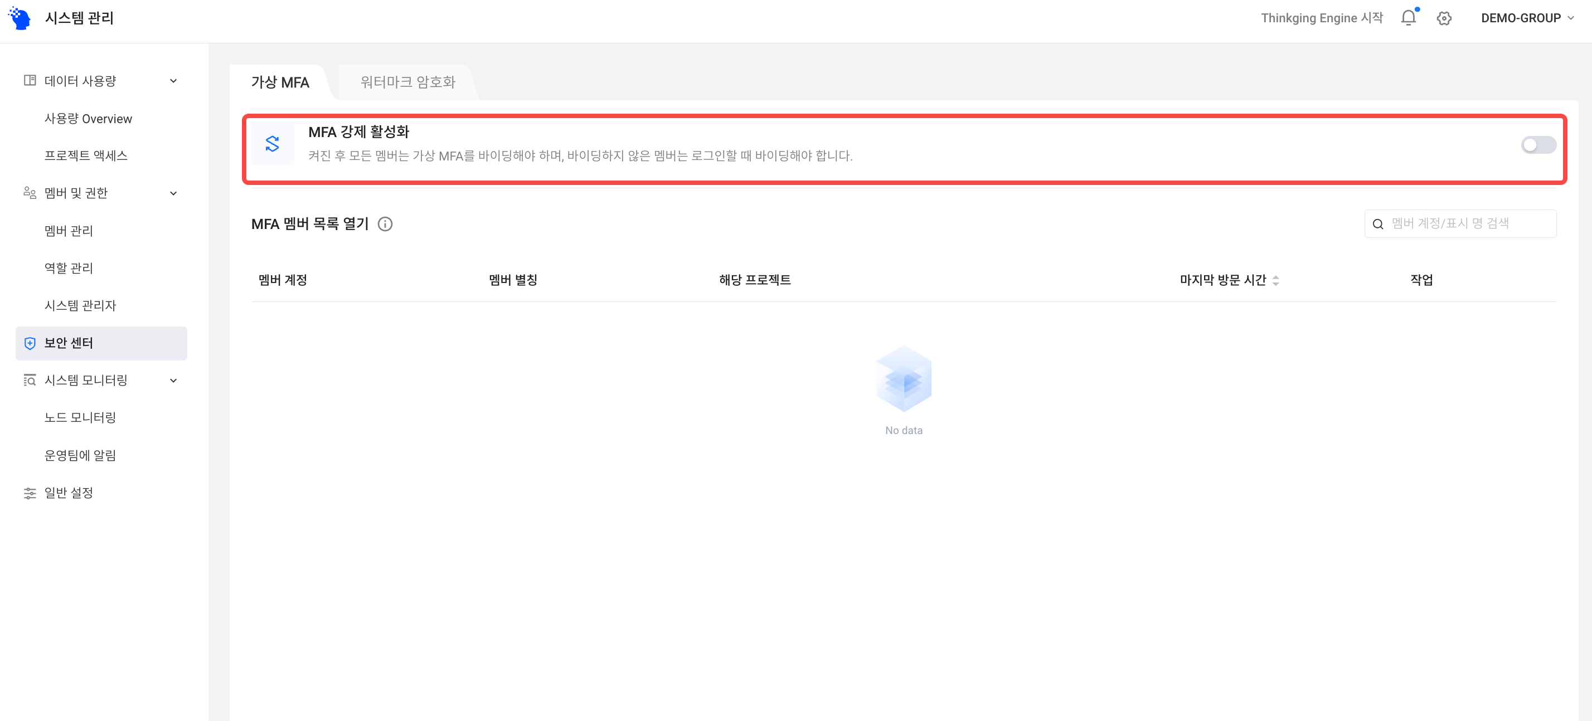Viewport: 1592px width, 721px height.
Task: Click the 시스템 관리 header title
Action: click(79, 18)
